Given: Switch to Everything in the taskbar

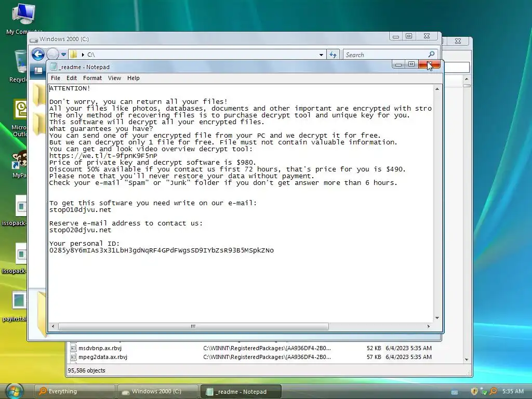Looking at the screenshot, I should pos(75,391).
